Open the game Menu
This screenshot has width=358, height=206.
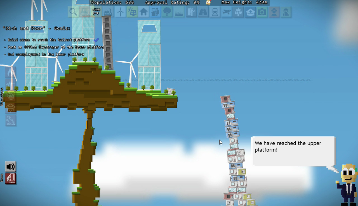pos(10,179)
